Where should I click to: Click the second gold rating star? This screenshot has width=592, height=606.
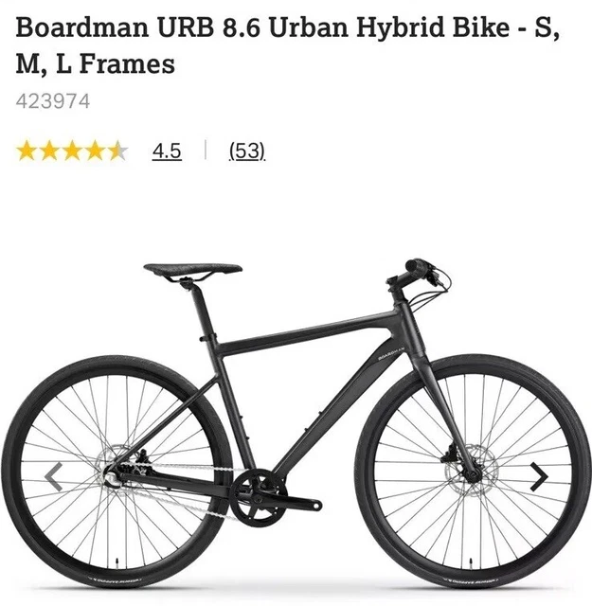pos(49,151)
